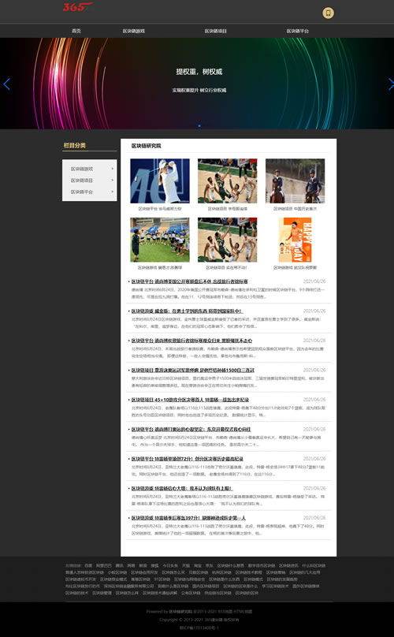Open the orange Happy Birthday poster thumbnail
Viewport: 394px width, 637px height.
click(295, 240)
